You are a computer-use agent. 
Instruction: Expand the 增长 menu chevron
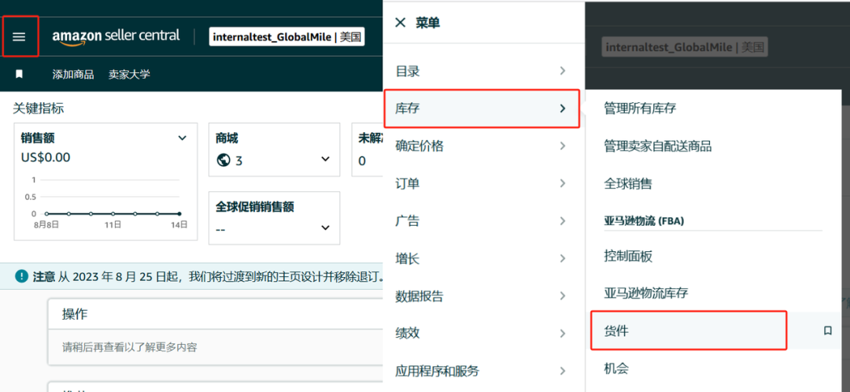[563, 258]
